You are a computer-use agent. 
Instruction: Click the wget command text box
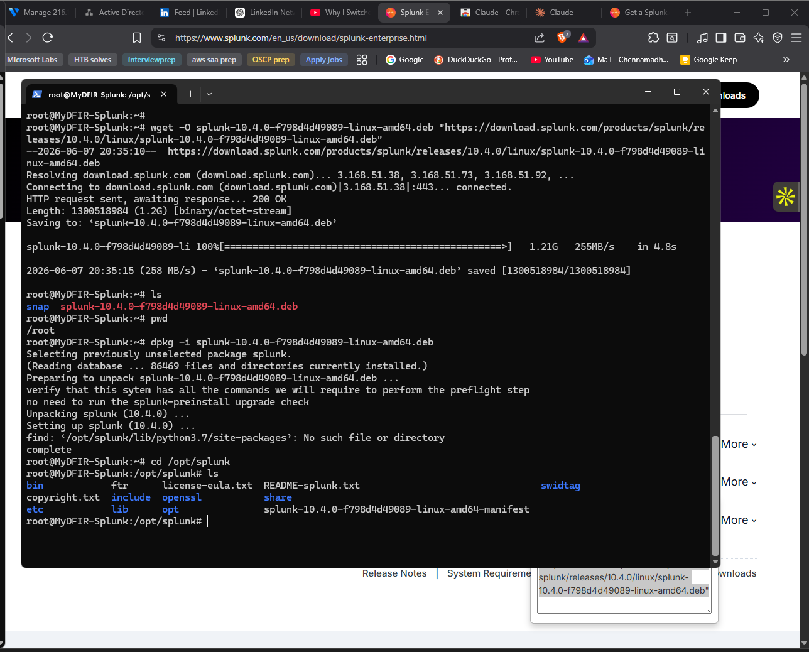tap(624, 590)
